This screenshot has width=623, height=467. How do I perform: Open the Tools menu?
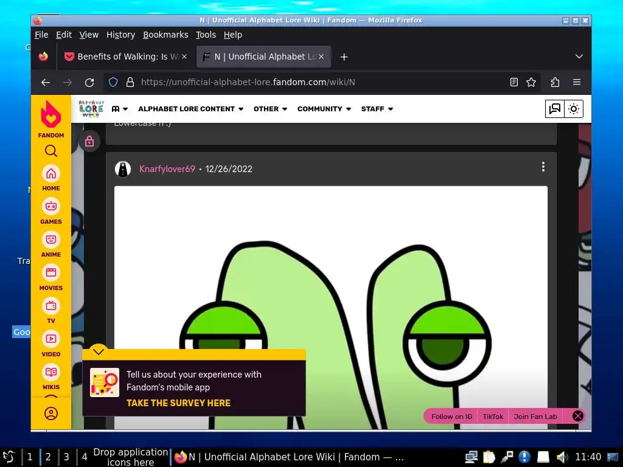tap(206, 35)
